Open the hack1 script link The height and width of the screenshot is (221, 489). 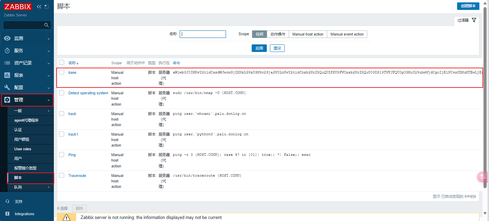(73, 134)
